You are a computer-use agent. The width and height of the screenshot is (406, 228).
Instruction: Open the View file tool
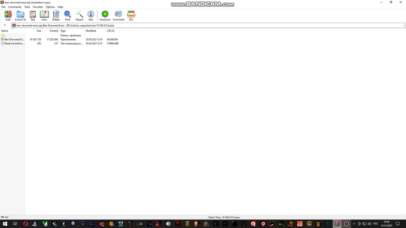point(44,15)
